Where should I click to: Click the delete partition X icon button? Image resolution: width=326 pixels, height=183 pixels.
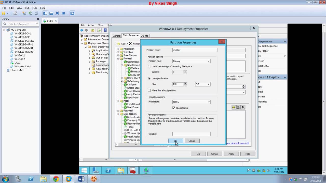tap(243, 107)
